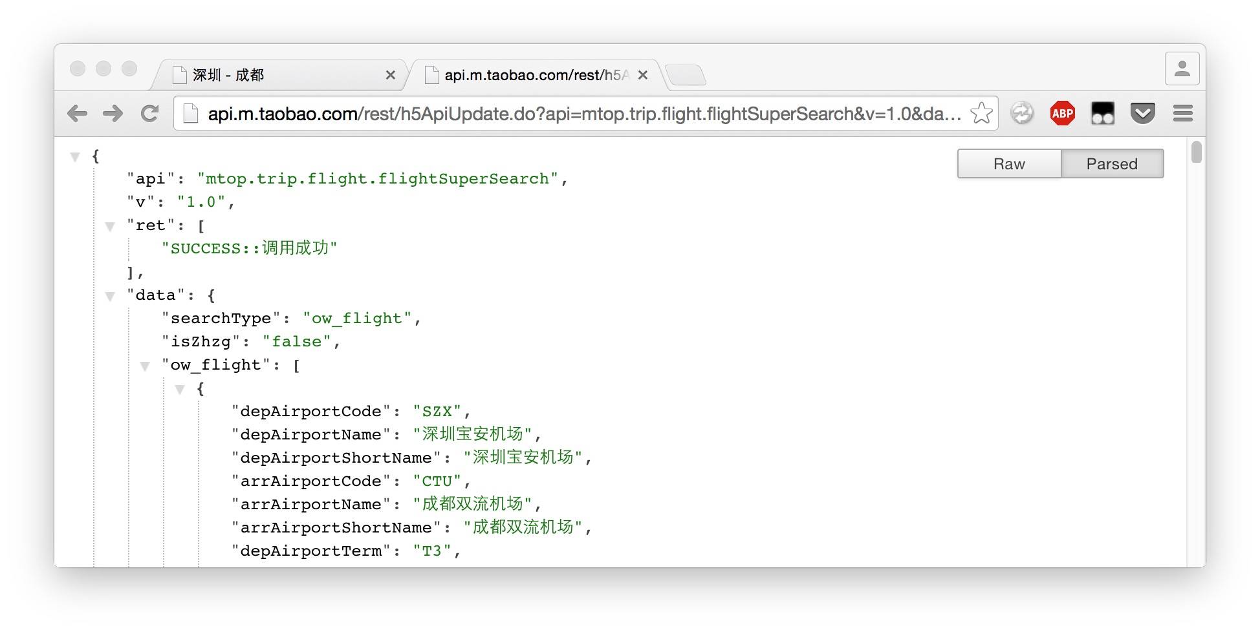Switch to the 深圳 - 成都 tab

coord(278,75)
